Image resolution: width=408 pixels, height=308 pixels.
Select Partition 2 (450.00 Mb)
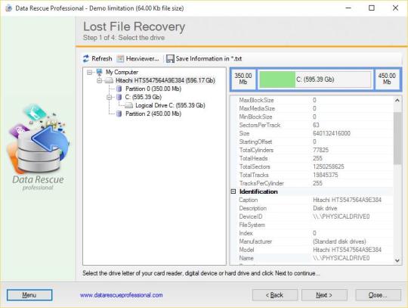[x=153, y=114]
